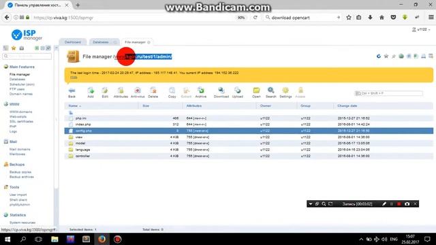Click the refresh icon beside File manager heading

click(x=379, y=56)
